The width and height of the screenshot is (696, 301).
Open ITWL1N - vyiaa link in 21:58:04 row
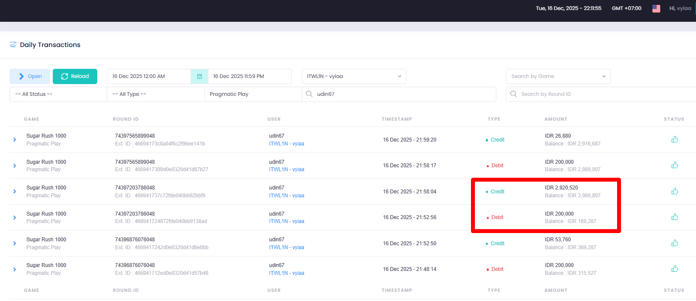pyautogui.click(x=287, y=196)
